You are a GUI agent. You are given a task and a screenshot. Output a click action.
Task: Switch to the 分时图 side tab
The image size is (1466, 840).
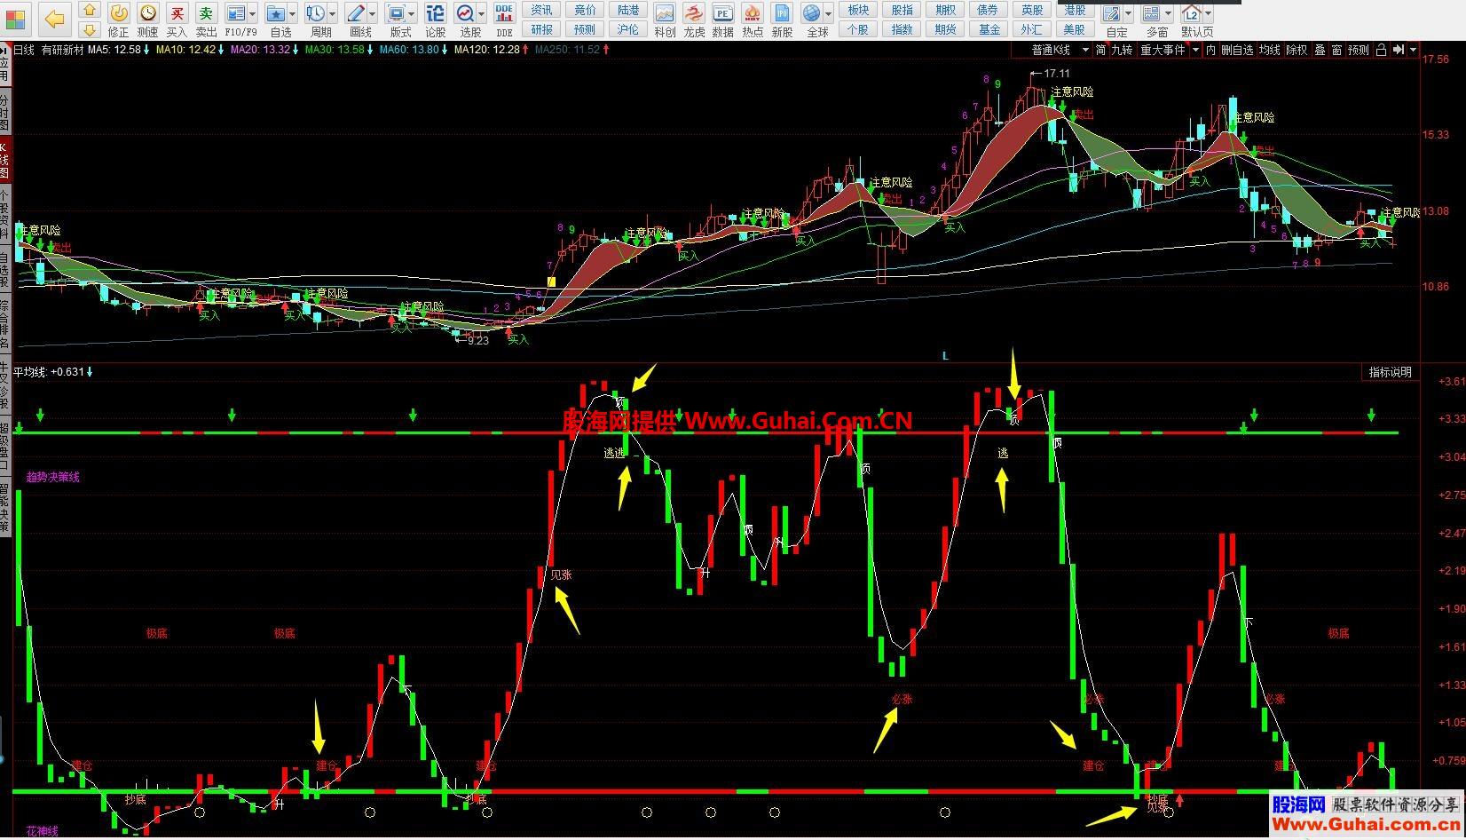(4, 114)
